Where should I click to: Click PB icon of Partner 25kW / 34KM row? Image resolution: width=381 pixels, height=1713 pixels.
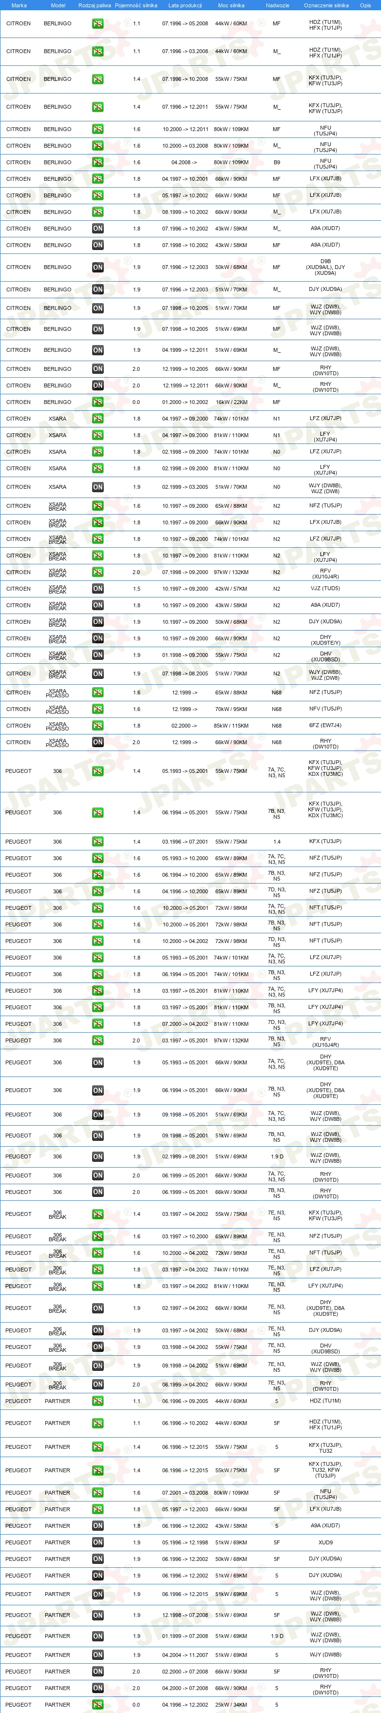tap(98, 1705)
